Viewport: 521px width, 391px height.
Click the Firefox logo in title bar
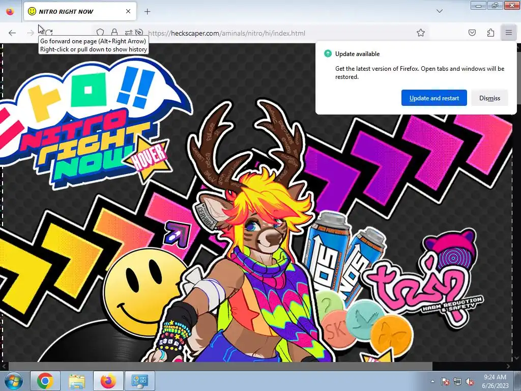tap(10, 11)
